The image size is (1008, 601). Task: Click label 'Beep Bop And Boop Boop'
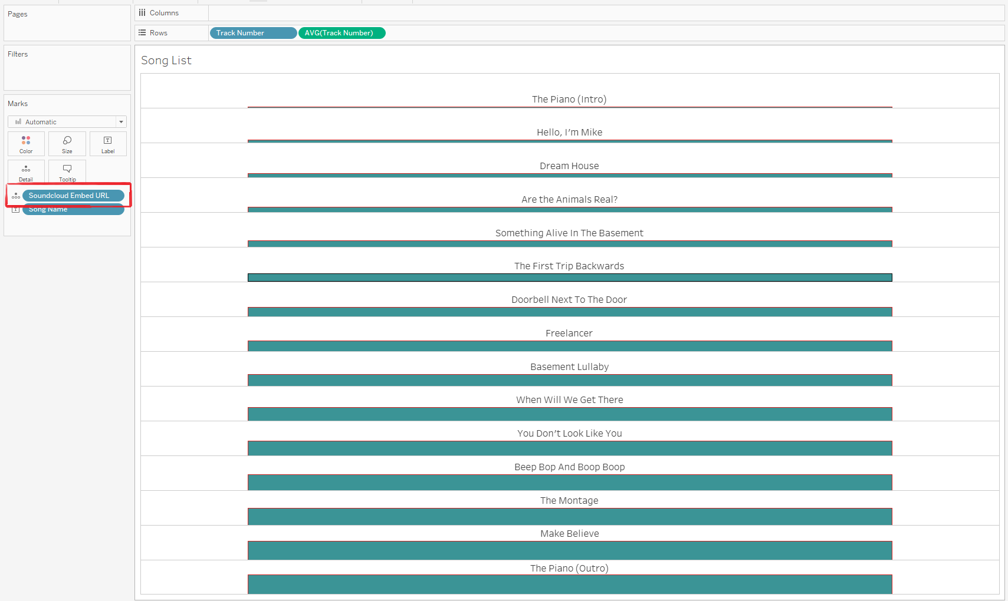click(x=570, y=467)
